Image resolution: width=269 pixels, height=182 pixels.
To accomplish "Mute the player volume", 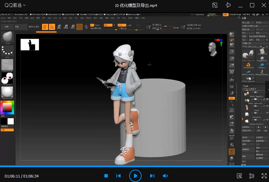I will 165,176.
